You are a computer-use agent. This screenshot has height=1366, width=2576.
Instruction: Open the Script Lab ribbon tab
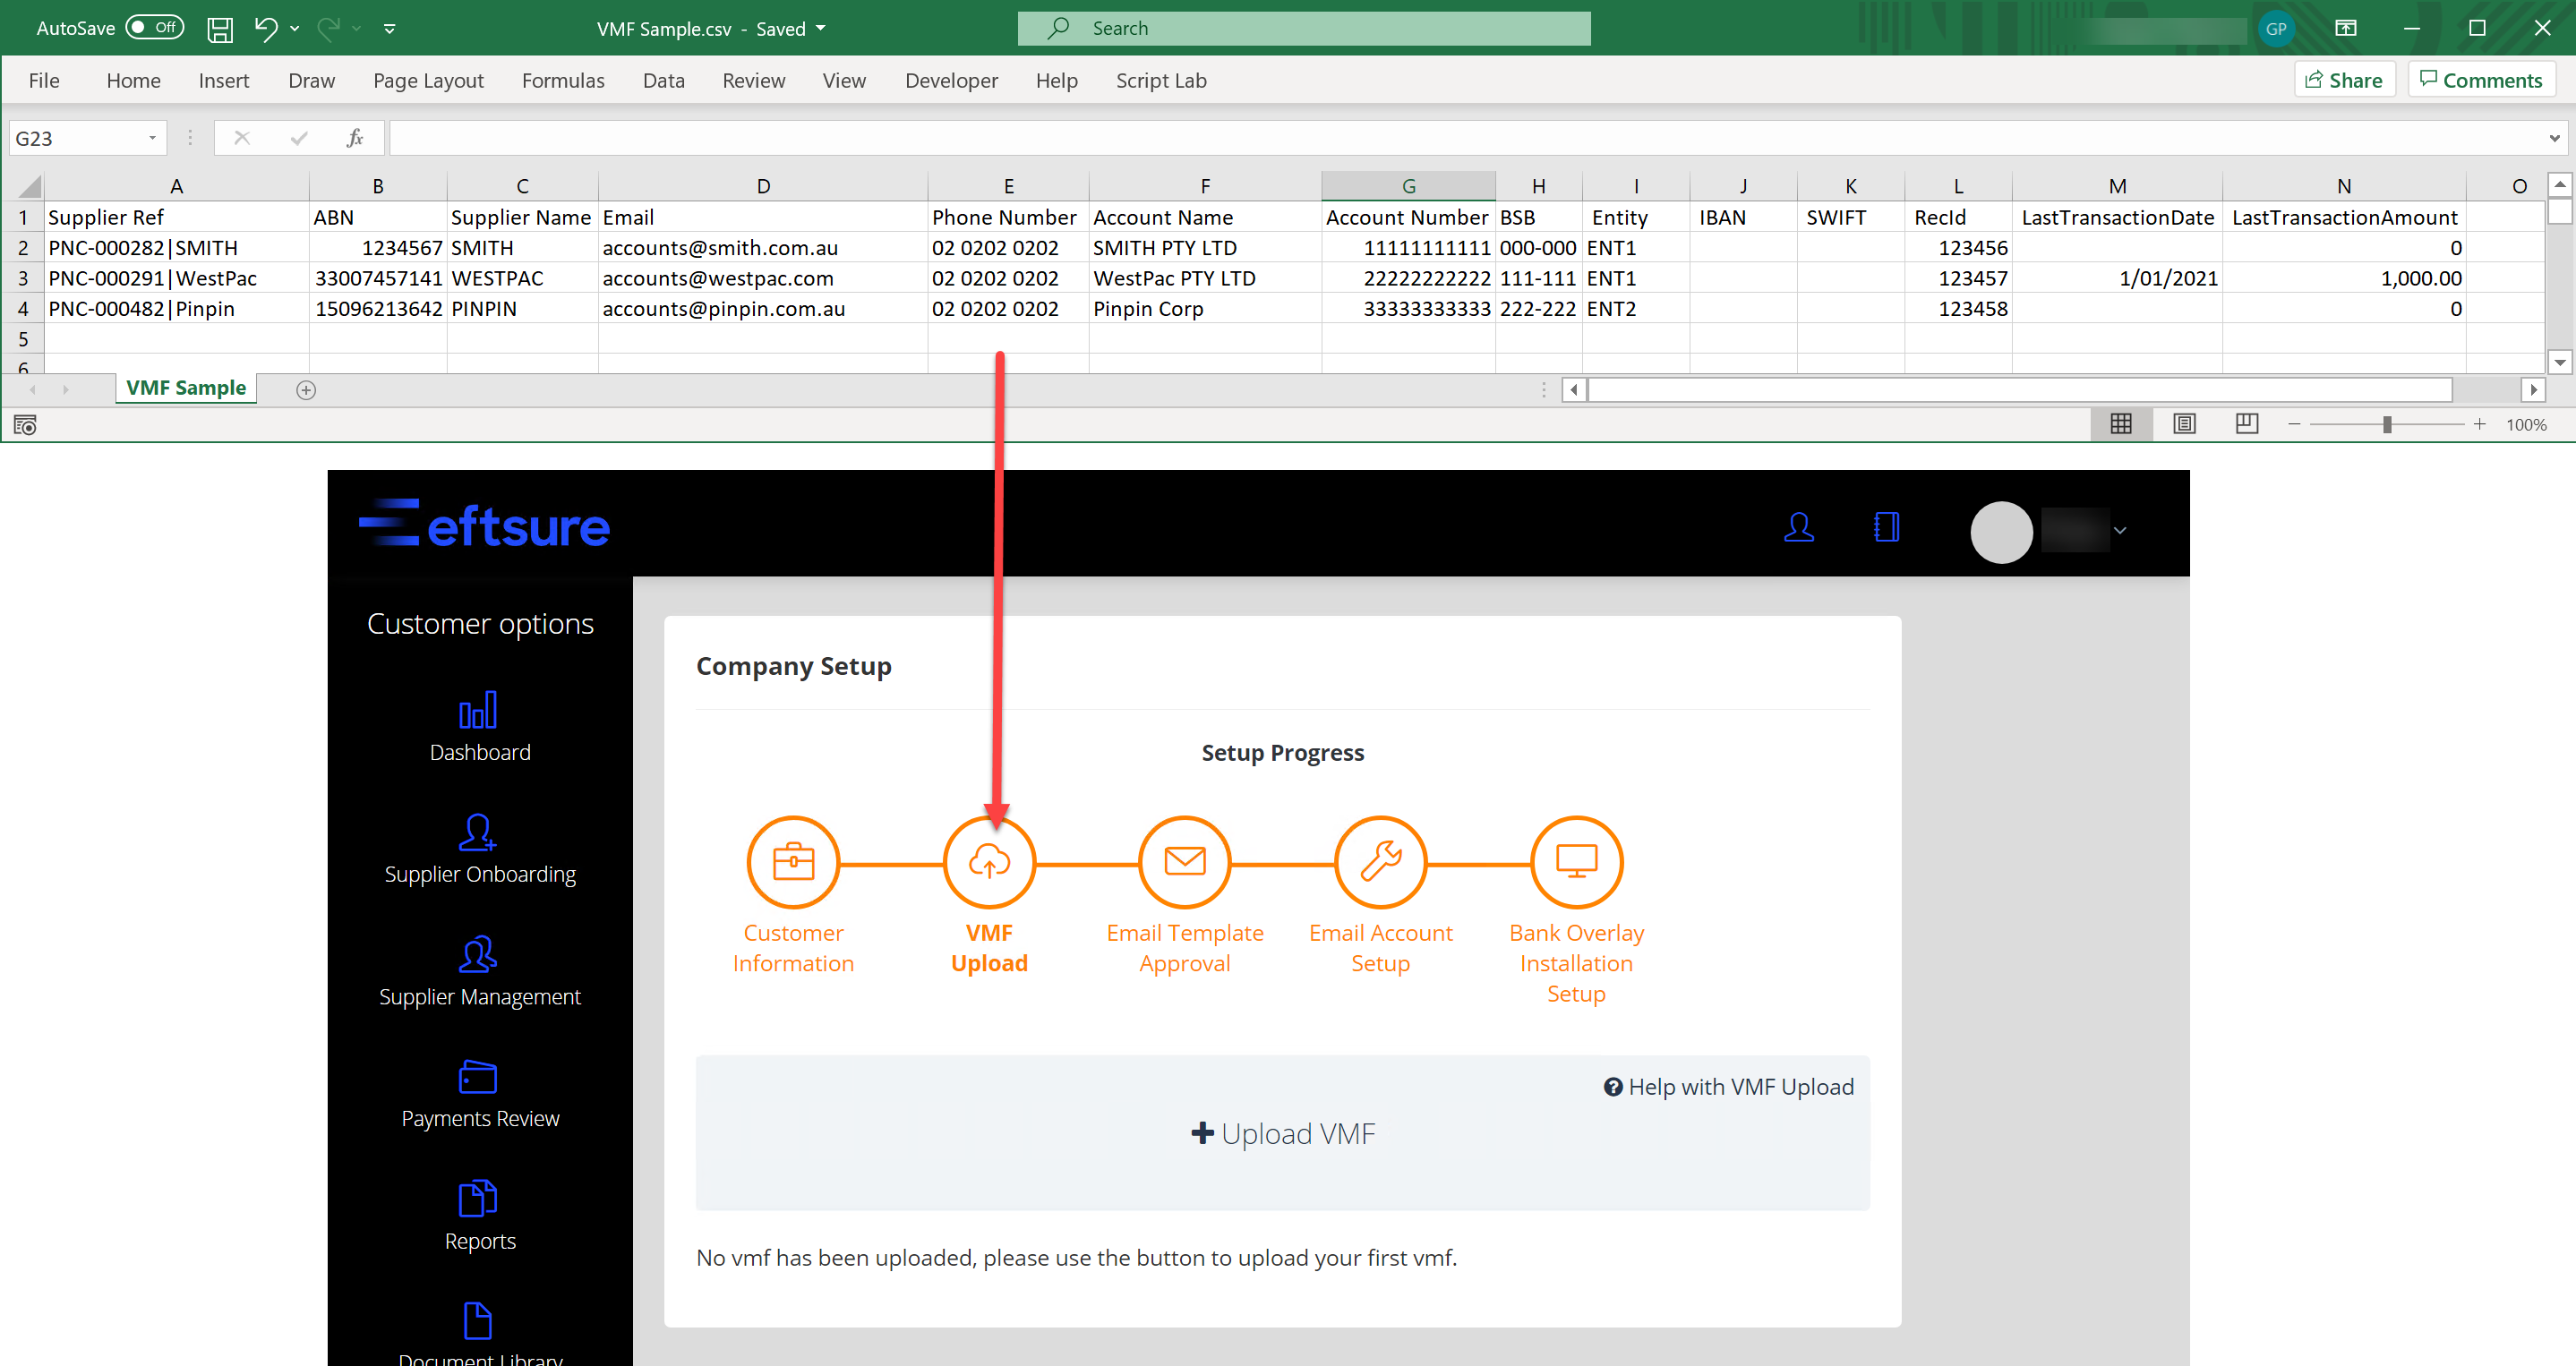(1160, 81)
